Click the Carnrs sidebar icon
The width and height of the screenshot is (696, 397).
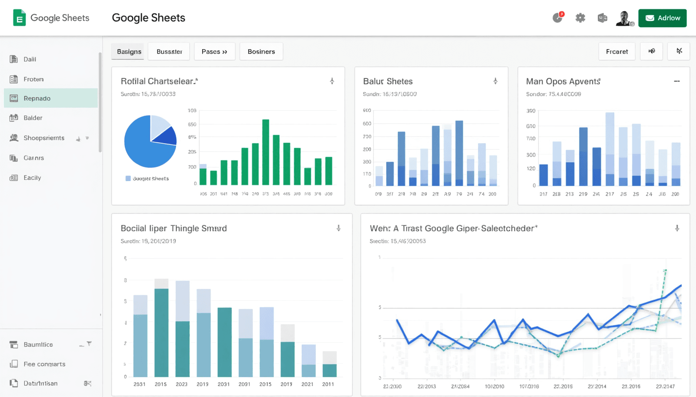pos(14,158)
